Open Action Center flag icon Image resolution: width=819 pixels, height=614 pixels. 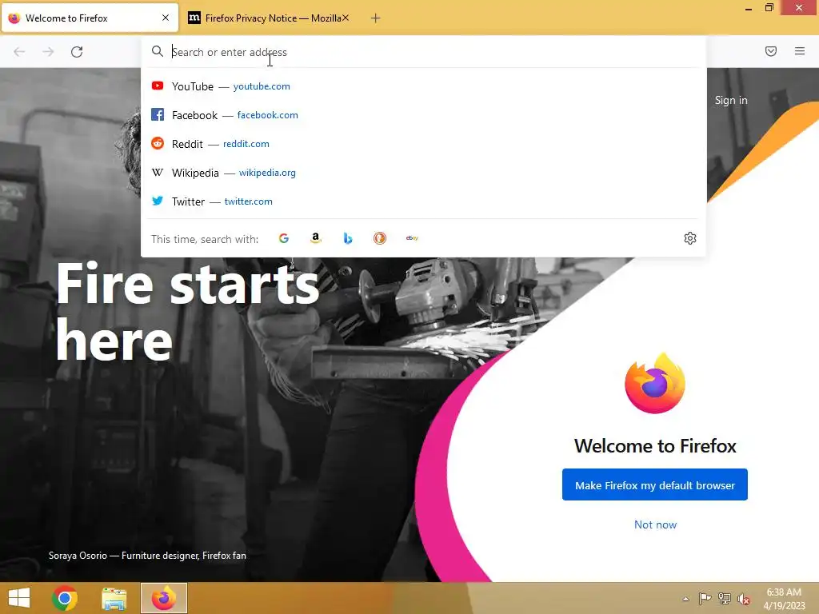tap(705, 599)
